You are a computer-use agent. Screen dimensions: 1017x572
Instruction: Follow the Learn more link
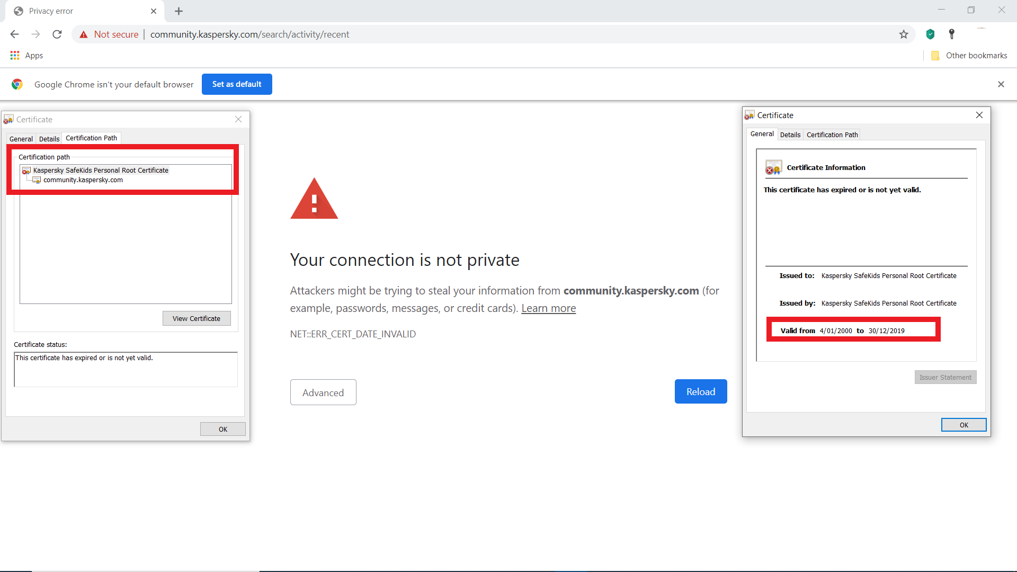[x=548, y=308]
